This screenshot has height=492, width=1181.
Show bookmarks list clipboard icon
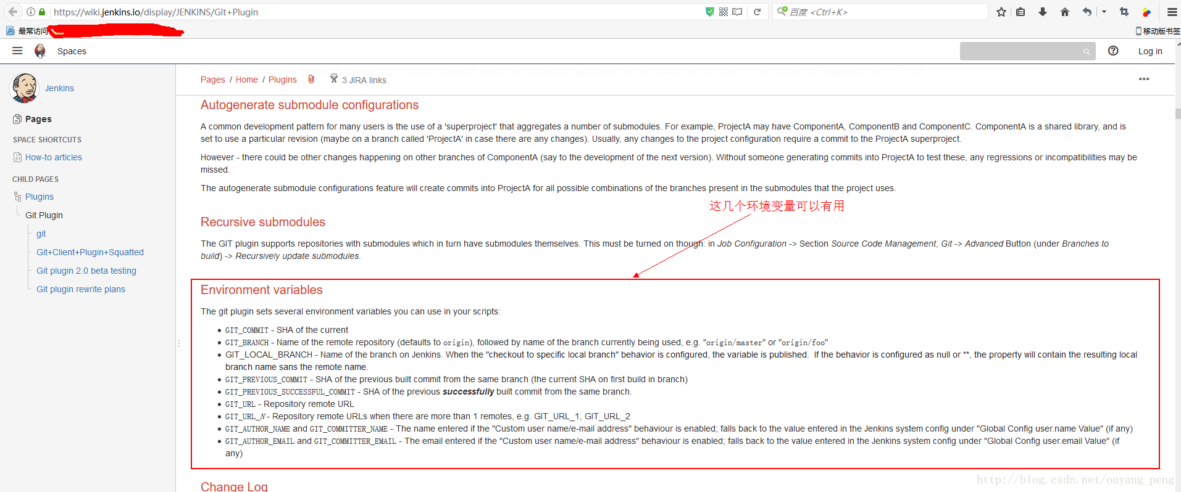tap(1020, 12)
